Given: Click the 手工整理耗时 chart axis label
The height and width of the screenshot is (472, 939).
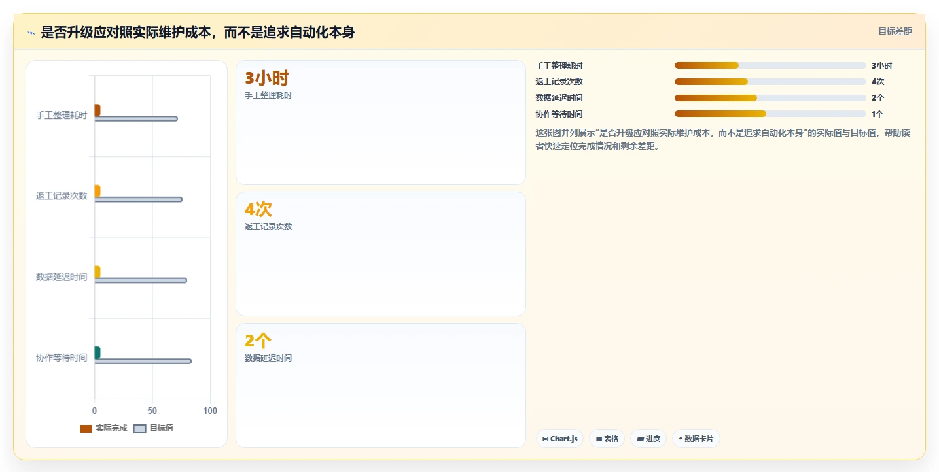Looking at the screenshot, I should pyautogui.click(x=62, y=116).
